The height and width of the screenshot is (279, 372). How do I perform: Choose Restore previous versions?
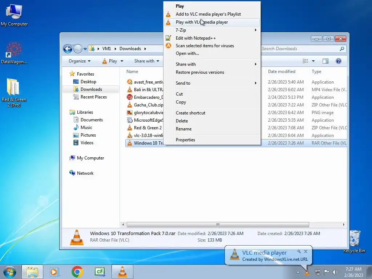pos(212,72)
